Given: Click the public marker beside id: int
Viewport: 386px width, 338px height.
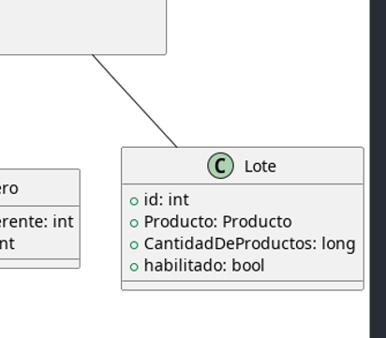Looking at the screenshot, I should 134,201.
